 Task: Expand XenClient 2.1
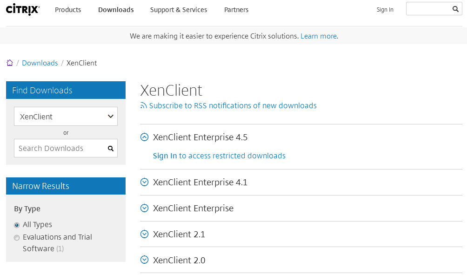144,234
